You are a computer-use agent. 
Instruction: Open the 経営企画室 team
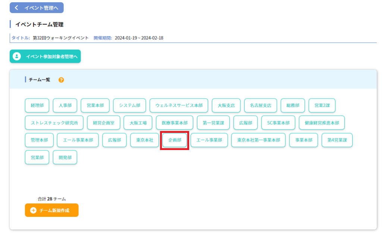point(103,123)
